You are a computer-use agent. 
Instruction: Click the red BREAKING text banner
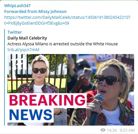[x=47, y=100]
